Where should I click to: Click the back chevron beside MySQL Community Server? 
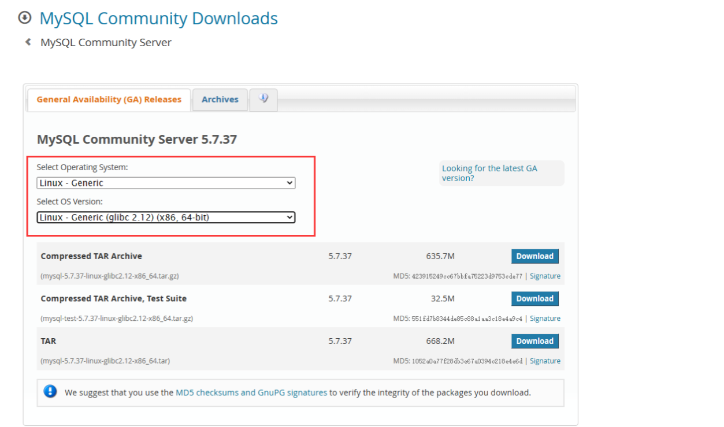click(28, 42)
